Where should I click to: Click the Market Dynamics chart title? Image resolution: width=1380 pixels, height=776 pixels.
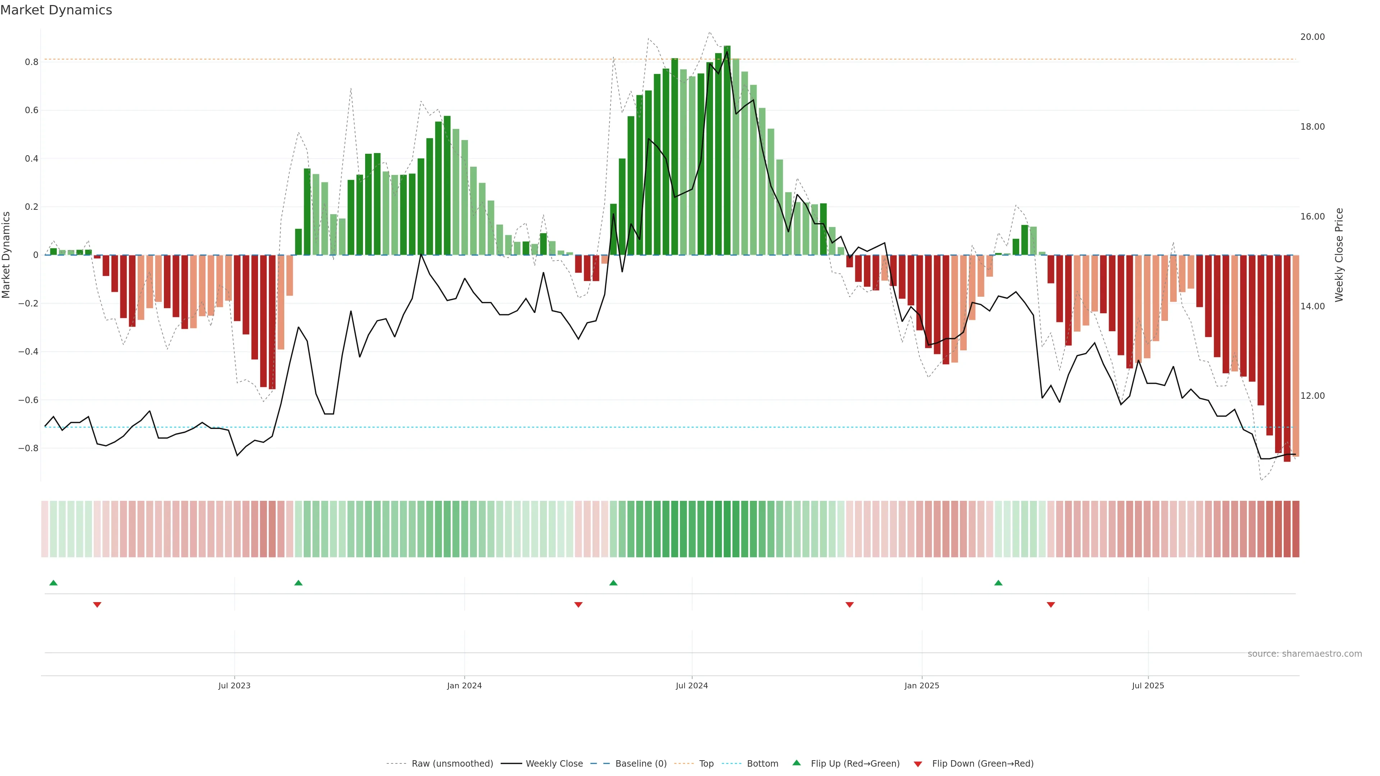56,10
